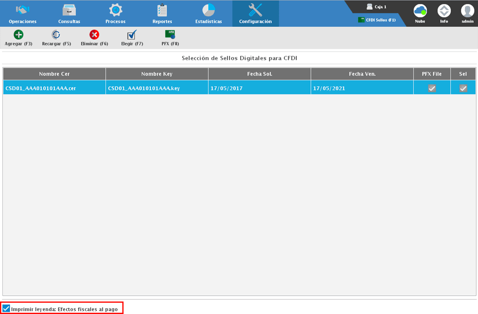Toggle the Sel checkbox in the row
The image size is (478, 314).
pyautogui.click(x=463, y=88)
